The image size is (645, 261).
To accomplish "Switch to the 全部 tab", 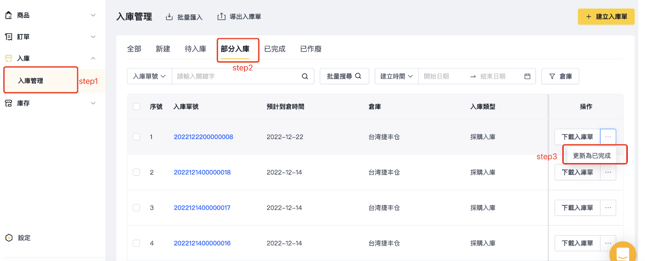I will [134, 49].
